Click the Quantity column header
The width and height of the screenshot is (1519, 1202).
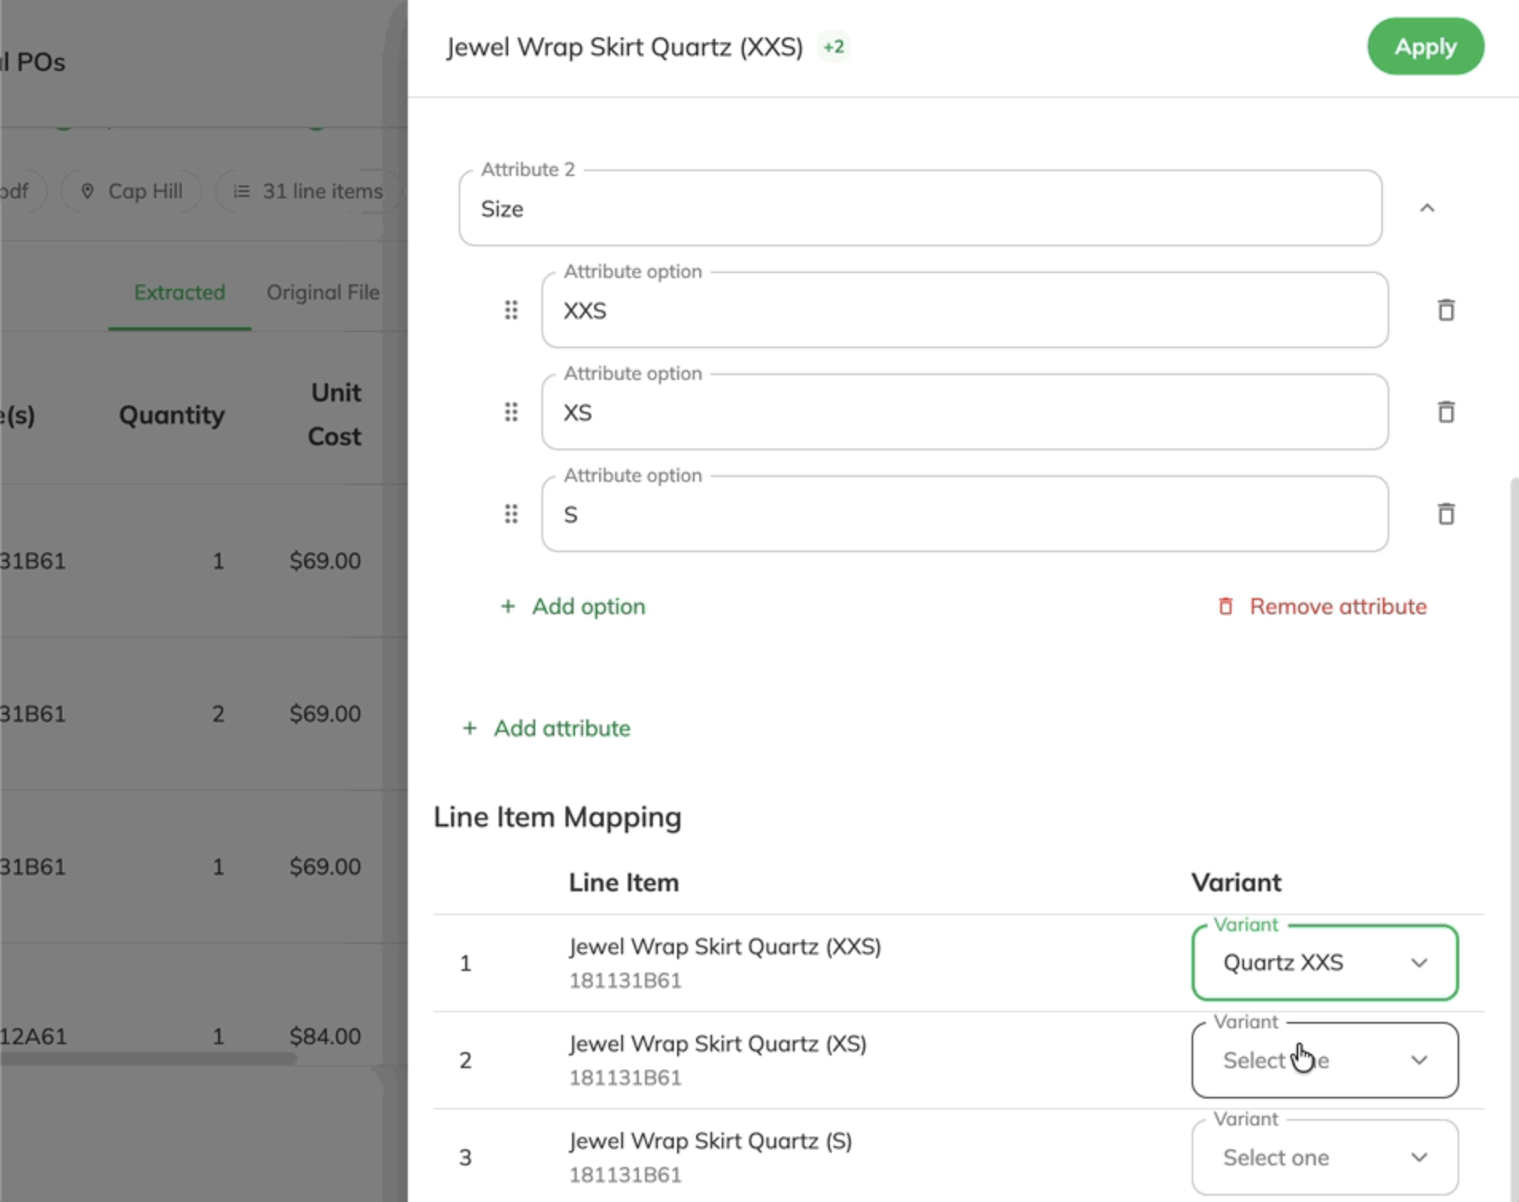[171, 414]
